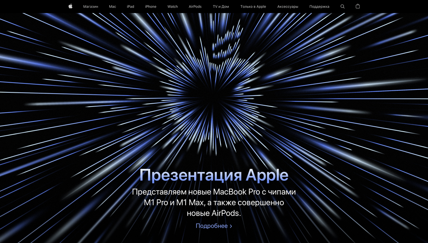This screenshot has width=428, height=243.
Task: Open the iPad navigation item
Action: 130,6
